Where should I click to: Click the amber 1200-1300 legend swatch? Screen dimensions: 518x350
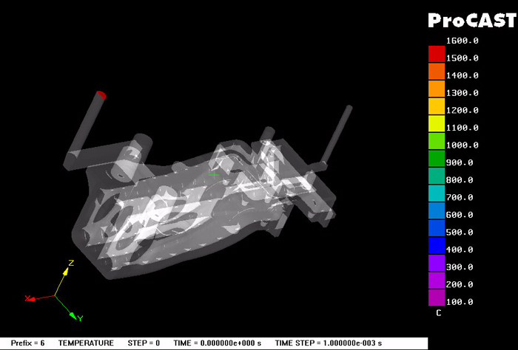tap(437, 106)
